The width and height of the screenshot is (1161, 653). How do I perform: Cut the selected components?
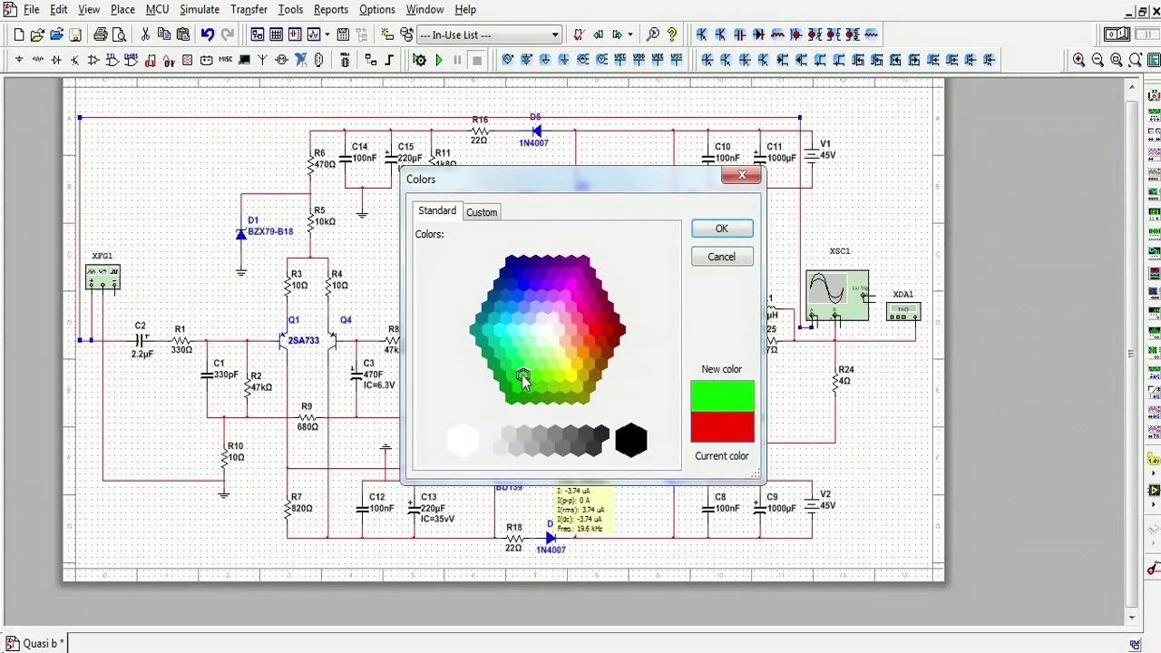[x=145, y=34]
